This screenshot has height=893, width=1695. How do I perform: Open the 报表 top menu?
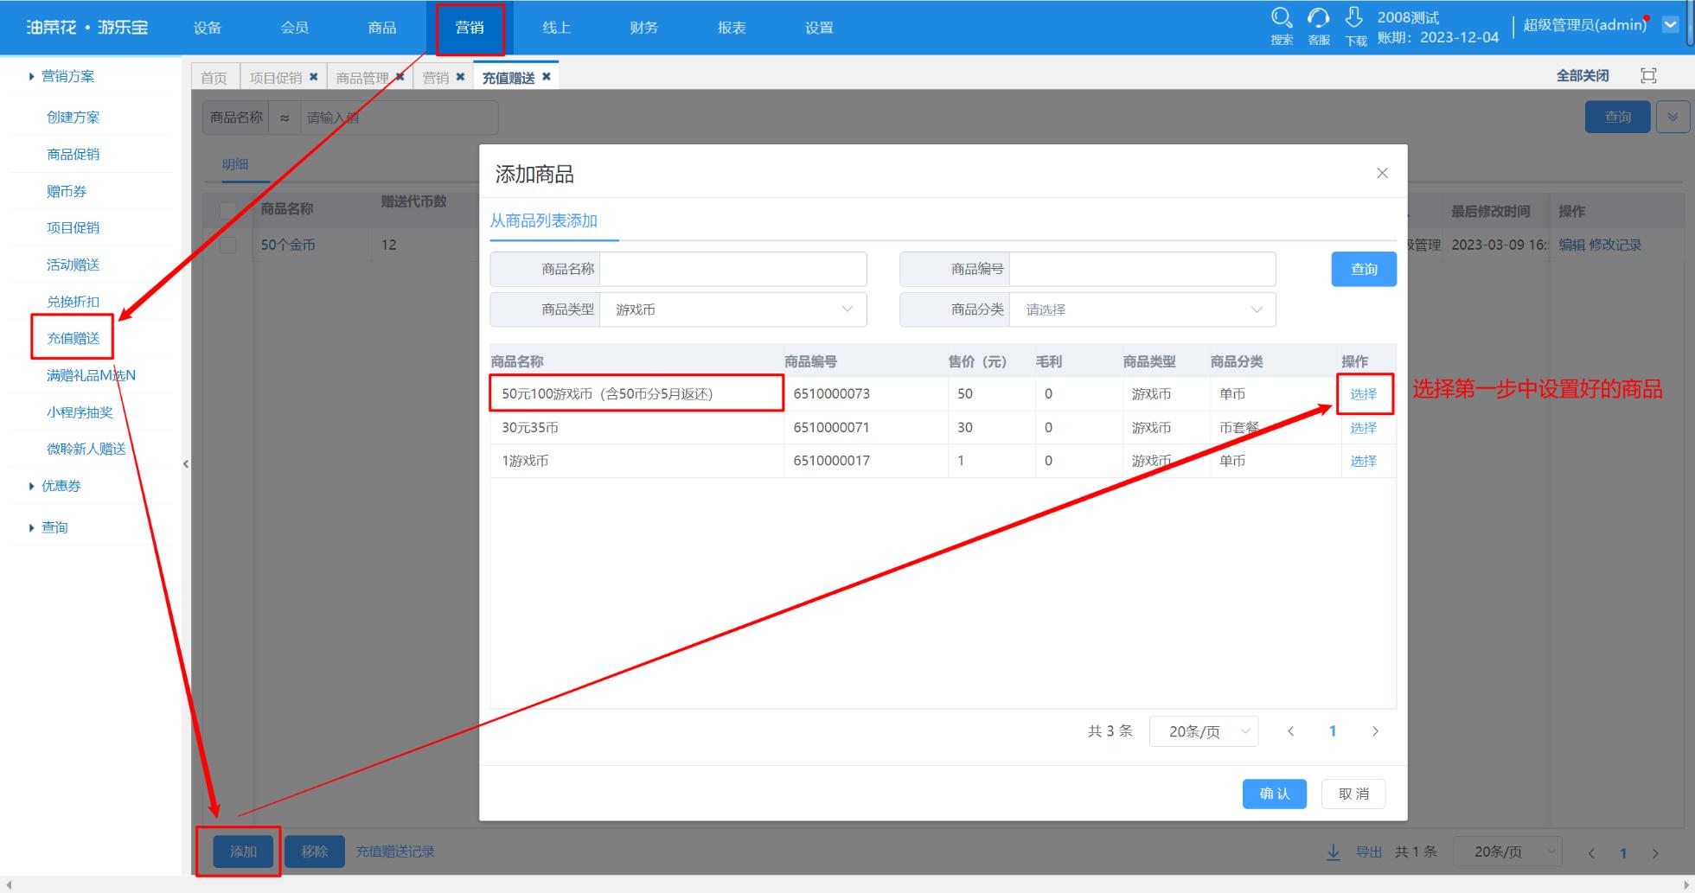732,28
